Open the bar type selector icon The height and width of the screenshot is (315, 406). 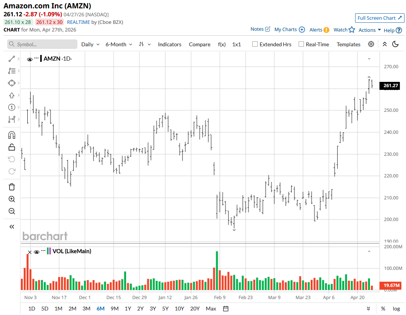(142, 44)
